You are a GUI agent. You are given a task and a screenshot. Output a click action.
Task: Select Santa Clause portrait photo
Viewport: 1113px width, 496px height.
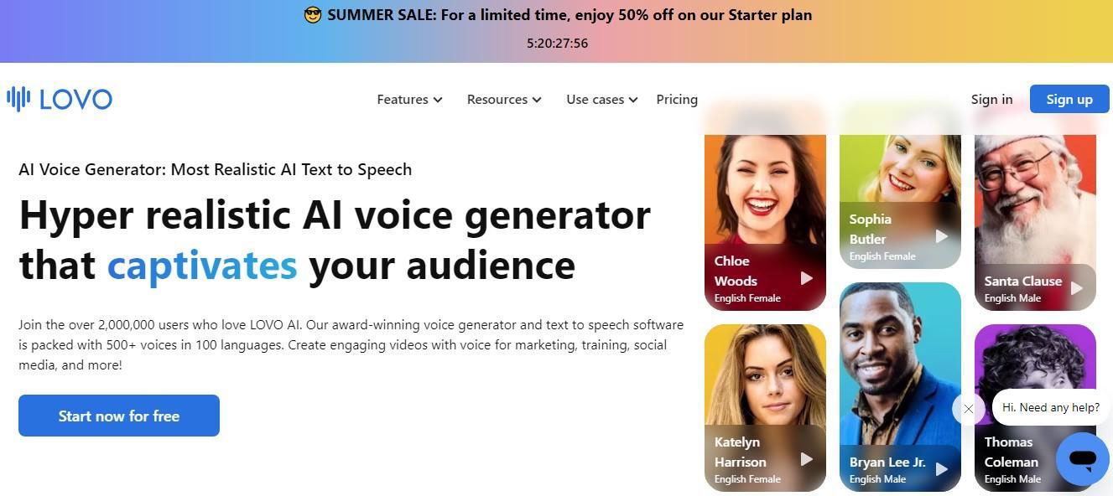(1034, 193)
